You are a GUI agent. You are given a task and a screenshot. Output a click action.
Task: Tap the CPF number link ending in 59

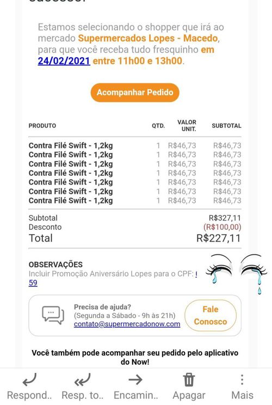tap(33, 283)
